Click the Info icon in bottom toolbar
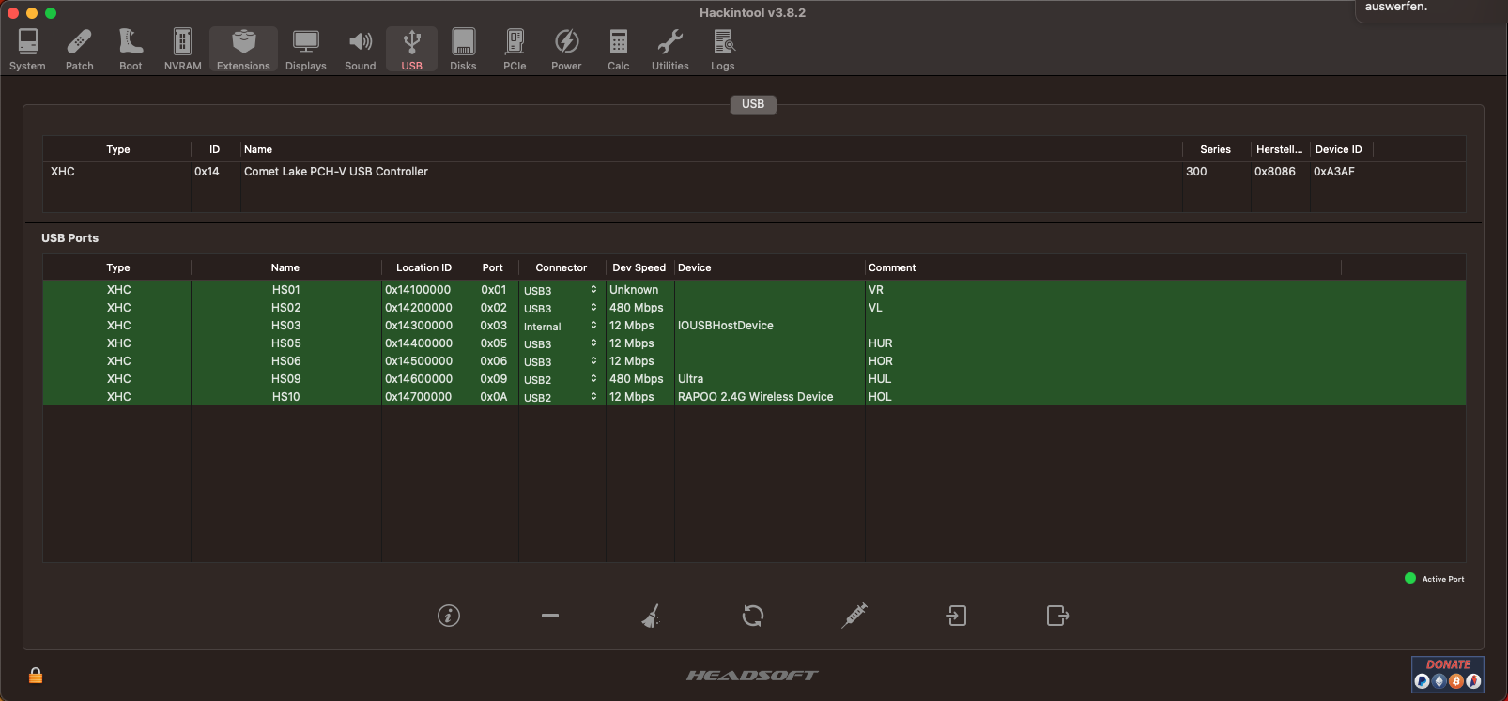1508x701 pixels. coord(449,616)
